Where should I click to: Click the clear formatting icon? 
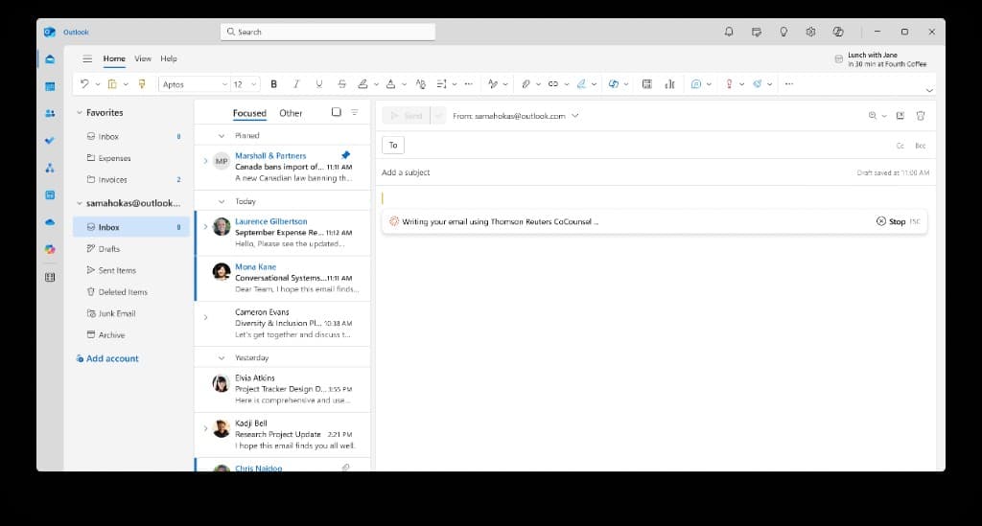(x=421, y=83)
